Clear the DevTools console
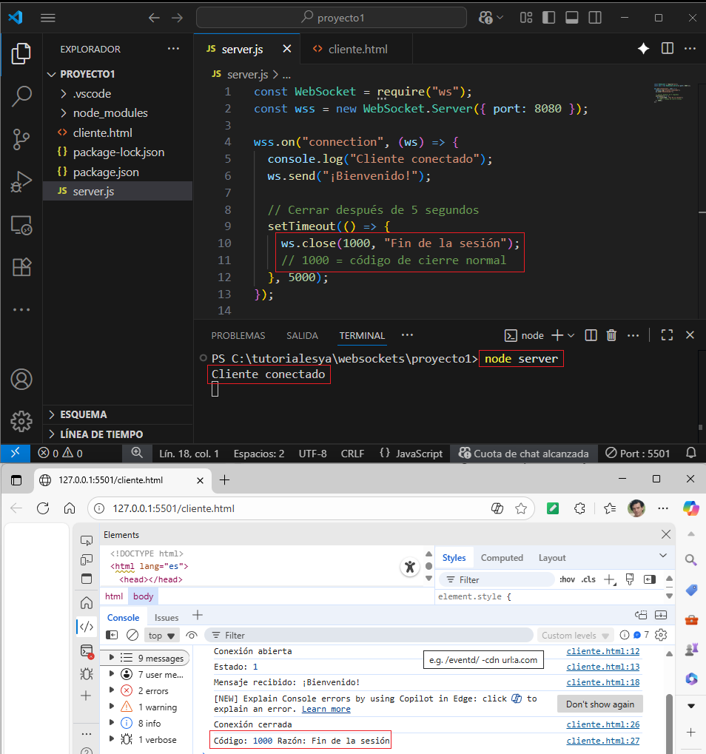The width and height of the screenshot is (706, 754). click(133, 635)
